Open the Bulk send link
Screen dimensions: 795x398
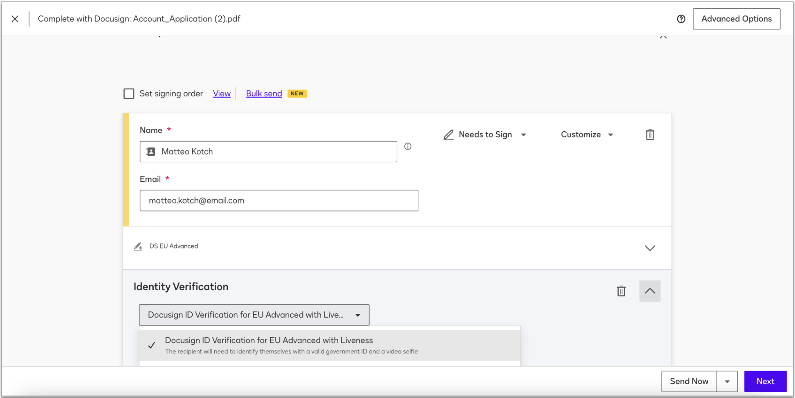pos(264,94)
